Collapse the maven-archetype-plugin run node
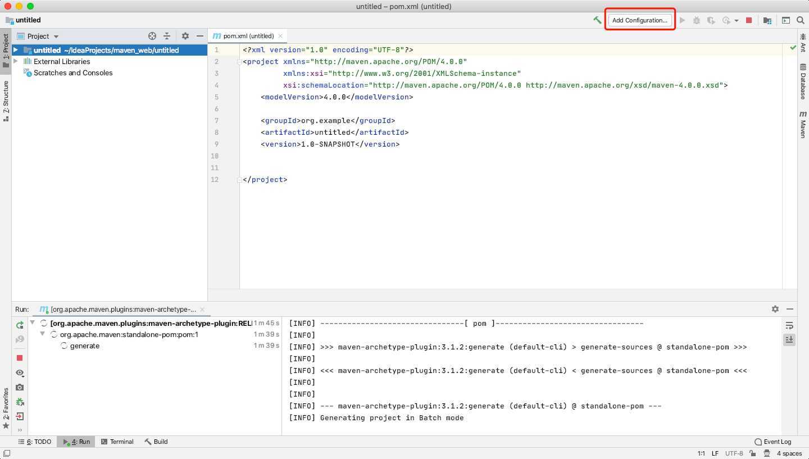This screenshot has width=809, height=459. (x=33, y=323)
